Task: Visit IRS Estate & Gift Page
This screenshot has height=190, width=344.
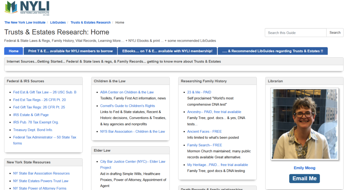Action: point(31,115)
